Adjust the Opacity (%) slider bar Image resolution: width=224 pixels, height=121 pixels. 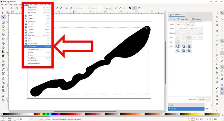click(x=186, y=109)
